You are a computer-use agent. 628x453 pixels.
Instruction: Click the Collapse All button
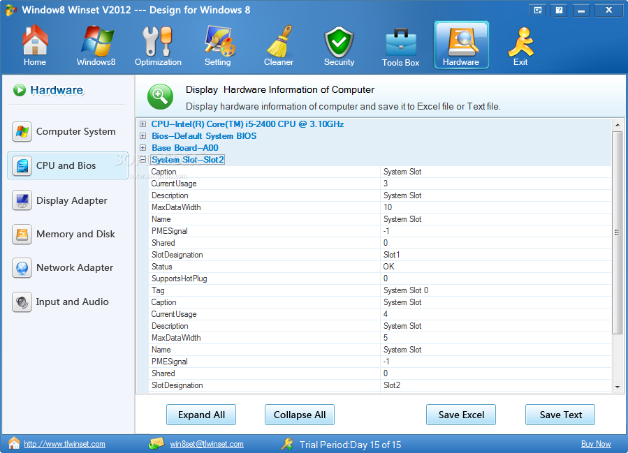(x=300, y=415)
